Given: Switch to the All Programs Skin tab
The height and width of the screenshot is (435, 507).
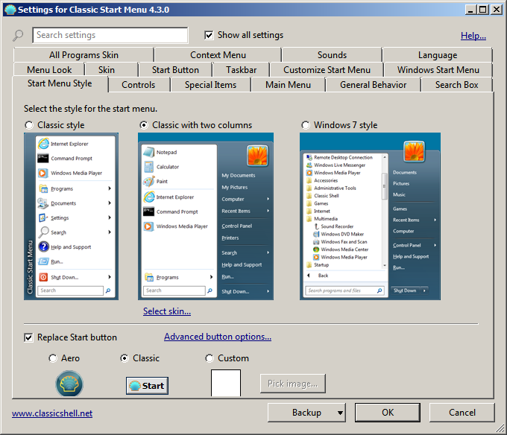Looking at the screenshot, I should (x=84, y=55).
